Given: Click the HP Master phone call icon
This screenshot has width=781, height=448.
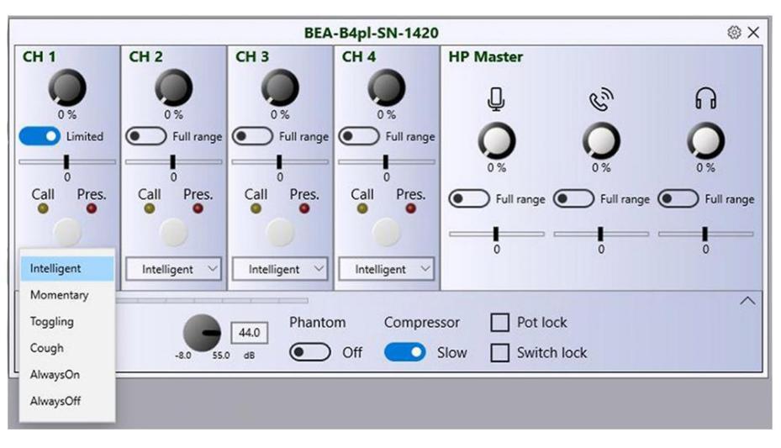Looking at the screenshot, I should click(x=601, y=98).
